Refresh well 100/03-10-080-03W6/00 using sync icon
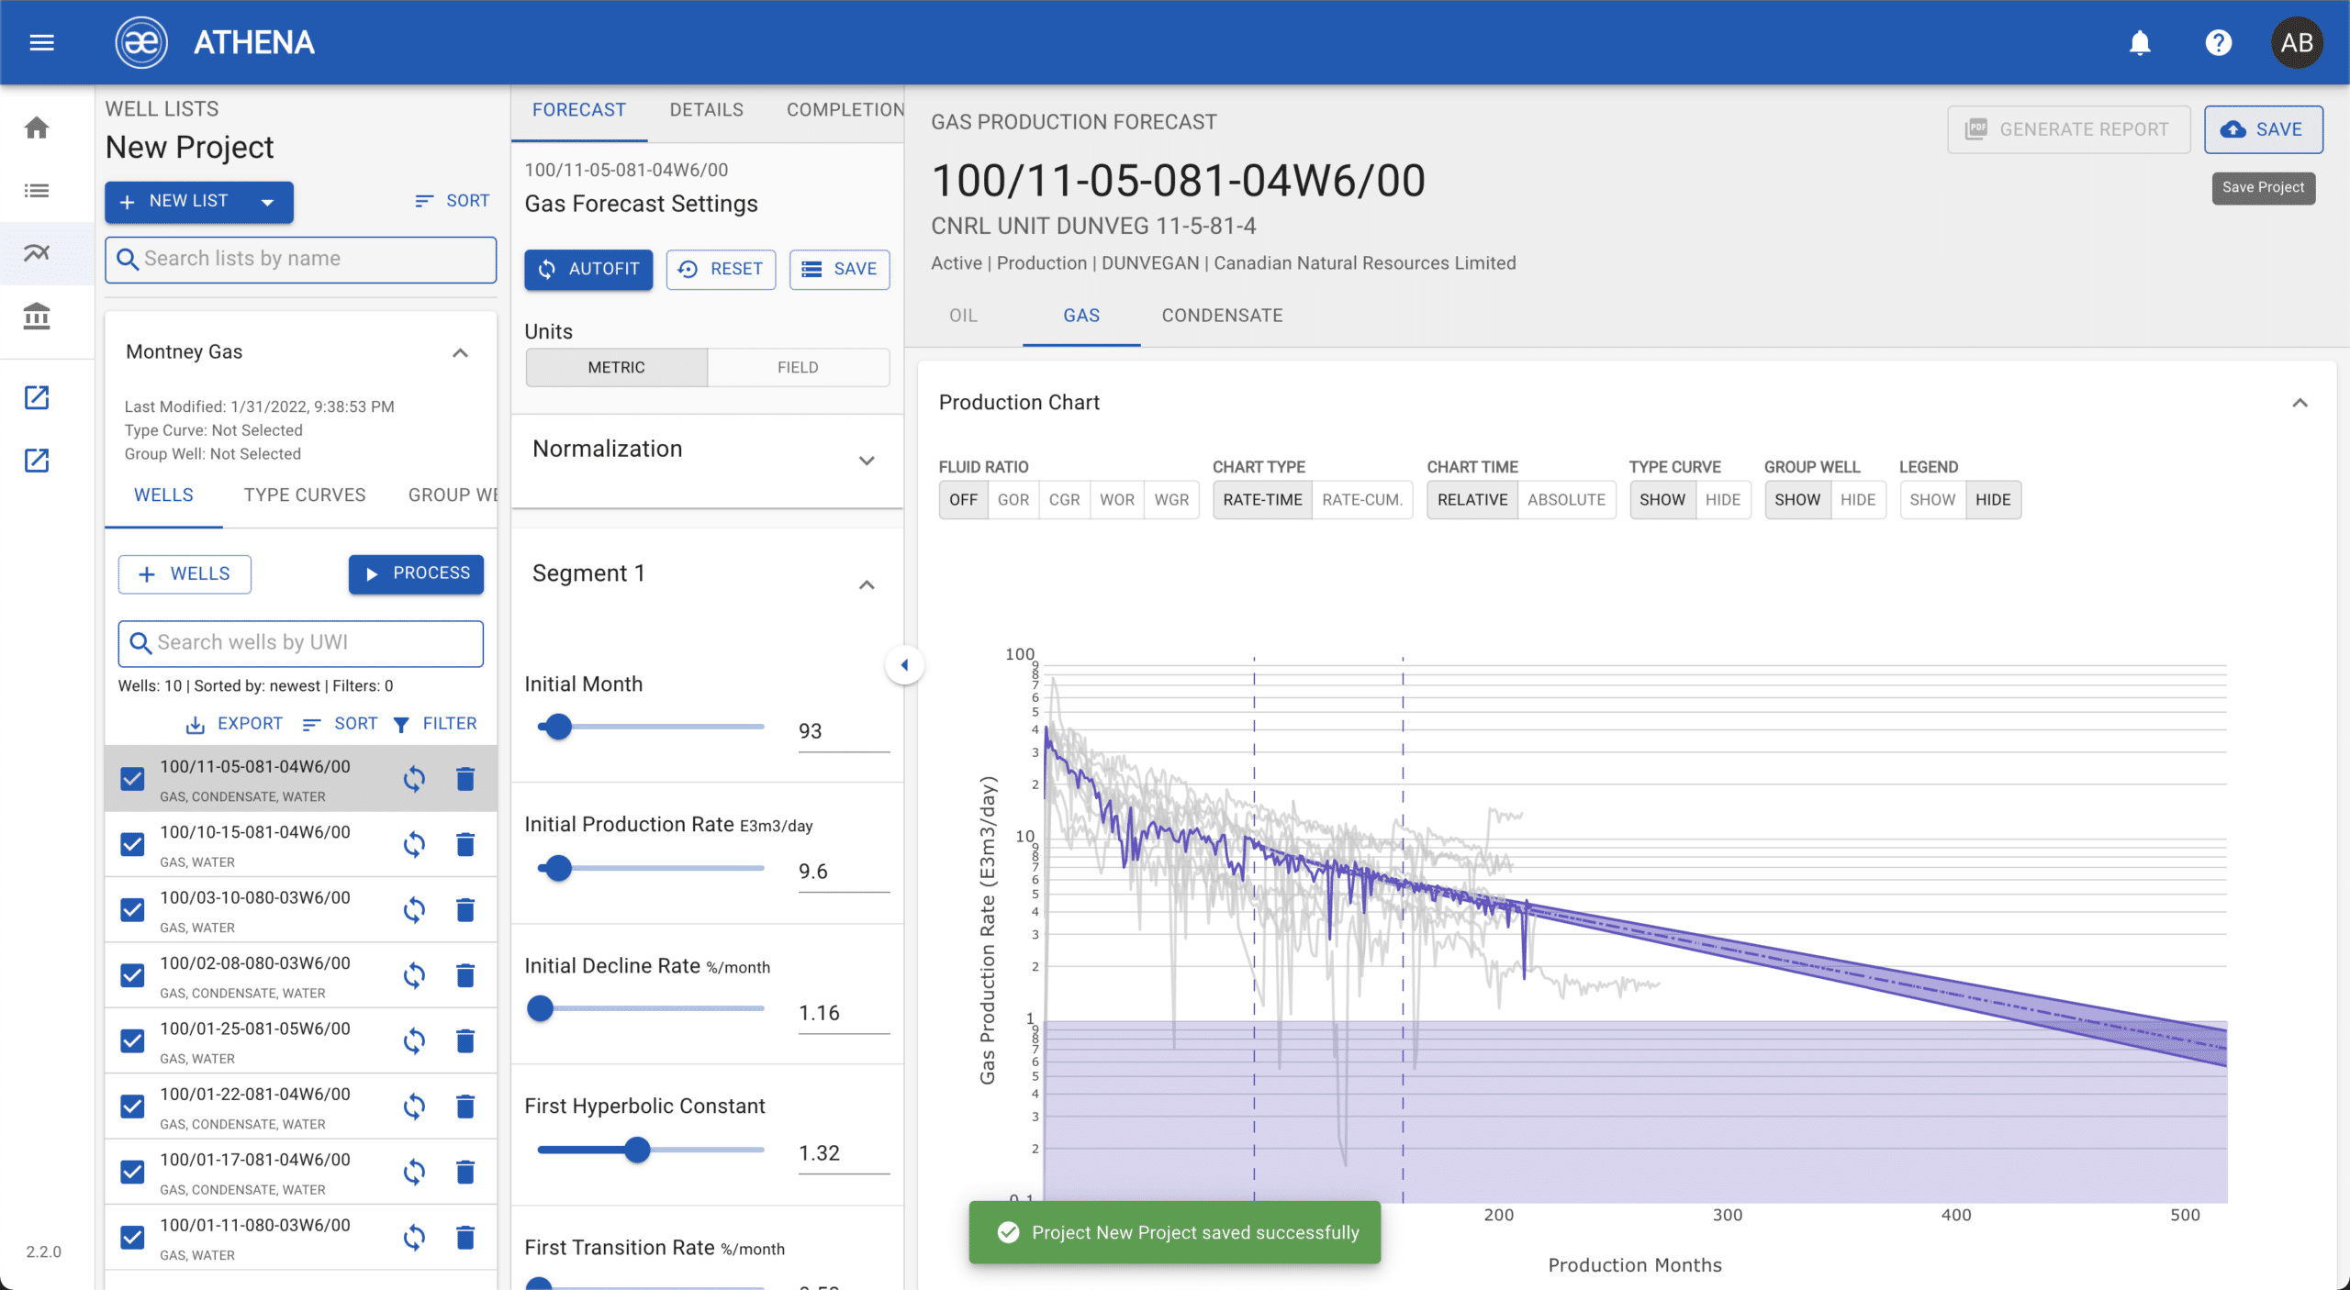This screenshot has width=2350, height=1290. (414, 910)
